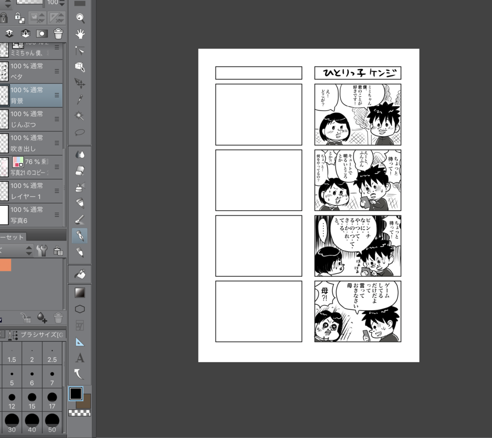Pick the orange color set swatch
This screenshot has height=438, width=492.
(x=5, y=265)
